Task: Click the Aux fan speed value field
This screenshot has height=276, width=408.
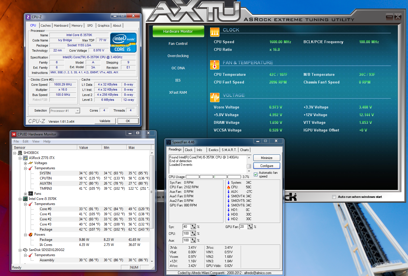Action: pos(187,240)
